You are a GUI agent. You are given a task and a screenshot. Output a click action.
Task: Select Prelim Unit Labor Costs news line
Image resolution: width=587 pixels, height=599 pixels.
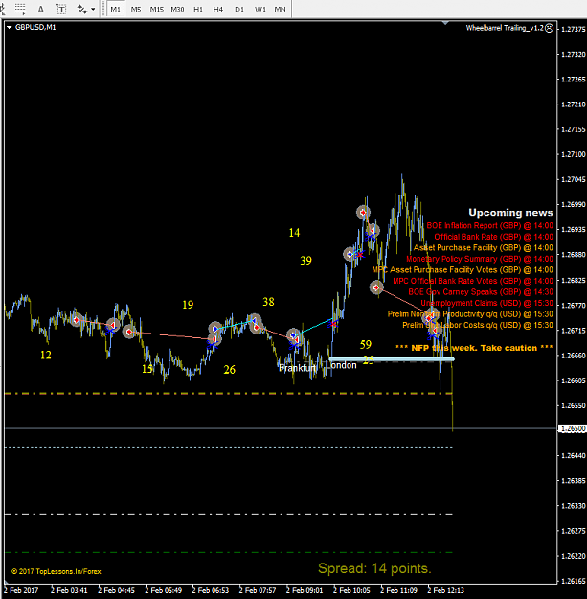point(478,325)
